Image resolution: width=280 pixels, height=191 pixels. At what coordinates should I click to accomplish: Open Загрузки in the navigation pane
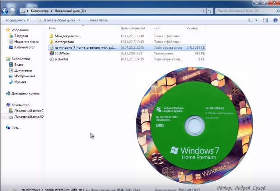pyautogui.click(x=21, y=36)
